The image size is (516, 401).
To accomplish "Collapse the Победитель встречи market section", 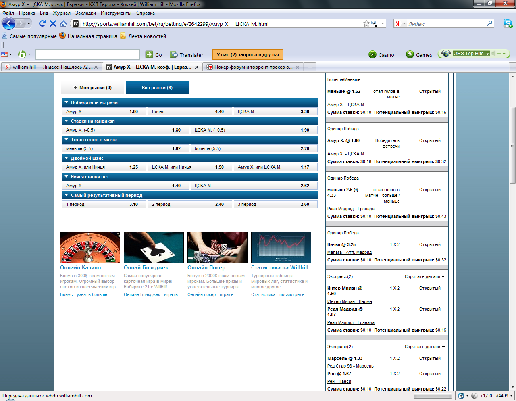I will (66, 102).
